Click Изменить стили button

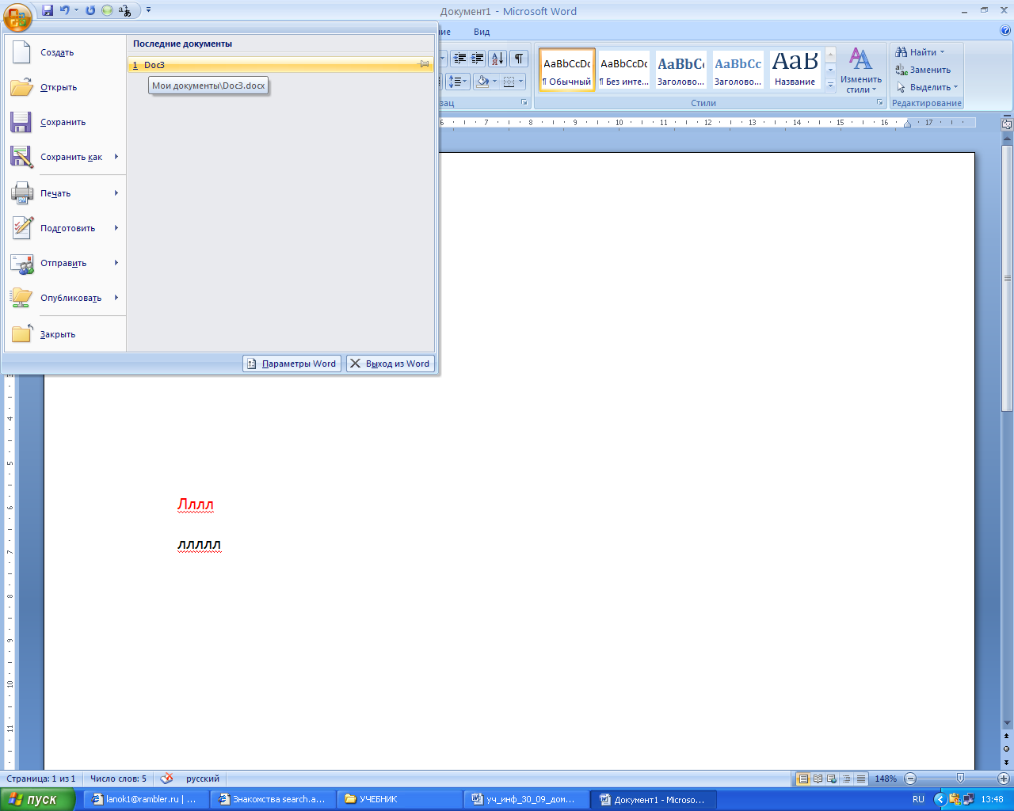click(x=861, y=70)
